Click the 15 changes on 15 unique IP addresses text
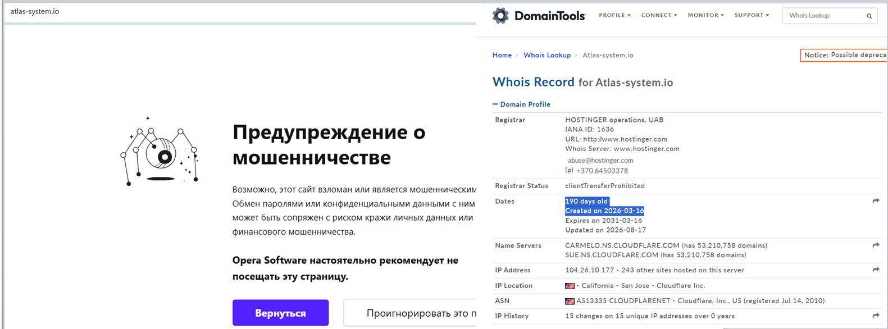The width and height of the screenshot is (888, 329). tap(650, 316)
